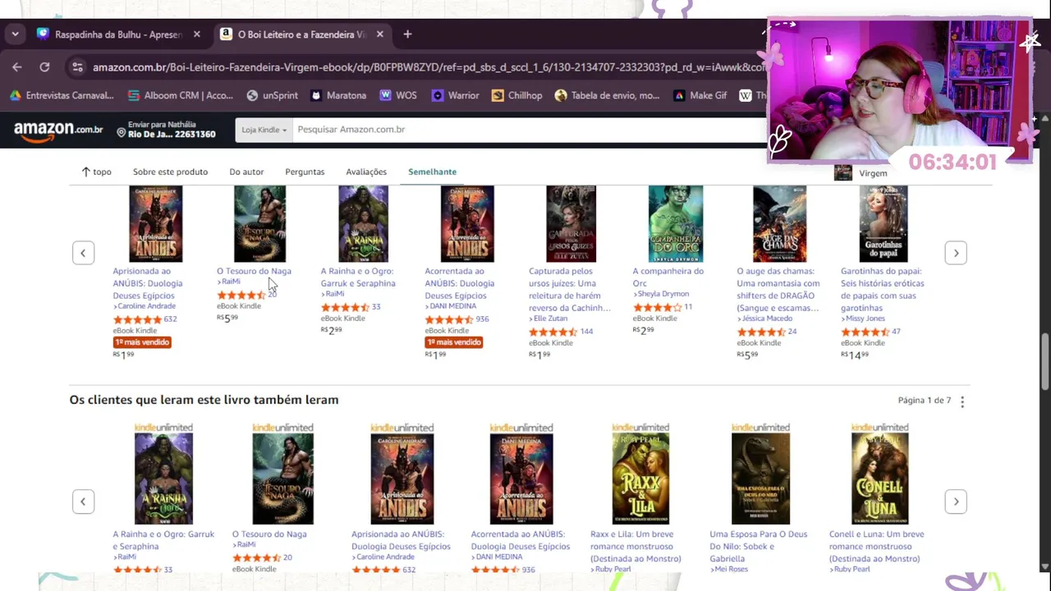
Task: Show next items in top carousel
Action: tap(956, 253)
